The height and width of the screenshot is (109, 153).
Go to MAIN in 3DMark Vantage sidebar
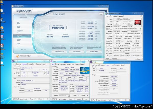(x=18, y=23)
